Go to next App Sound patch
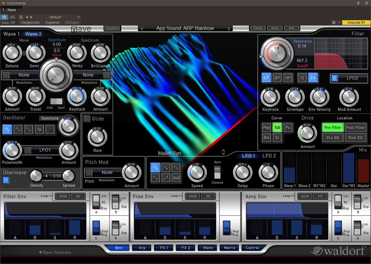371x264 pixels. click(x=228, y=28)
